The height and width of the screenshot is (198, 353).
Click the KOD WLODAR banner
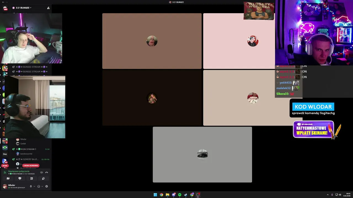pos(313,107)
